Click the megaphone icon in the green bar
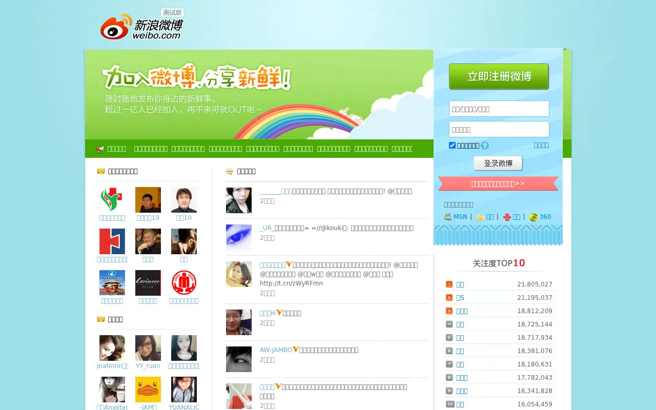This screenshot has height=410, width=656. coord(100,149)
